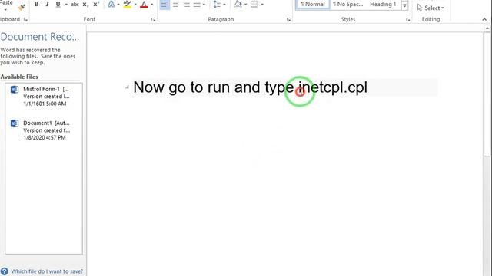
Task: Apply the yellow Text Highlight Color
Action: pyautogui.click(x=128, y=5)
